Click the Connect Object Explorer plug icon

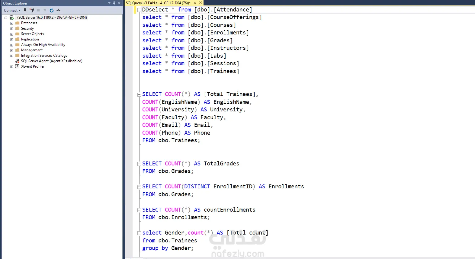pyautogui.click(x=25, y=10)
